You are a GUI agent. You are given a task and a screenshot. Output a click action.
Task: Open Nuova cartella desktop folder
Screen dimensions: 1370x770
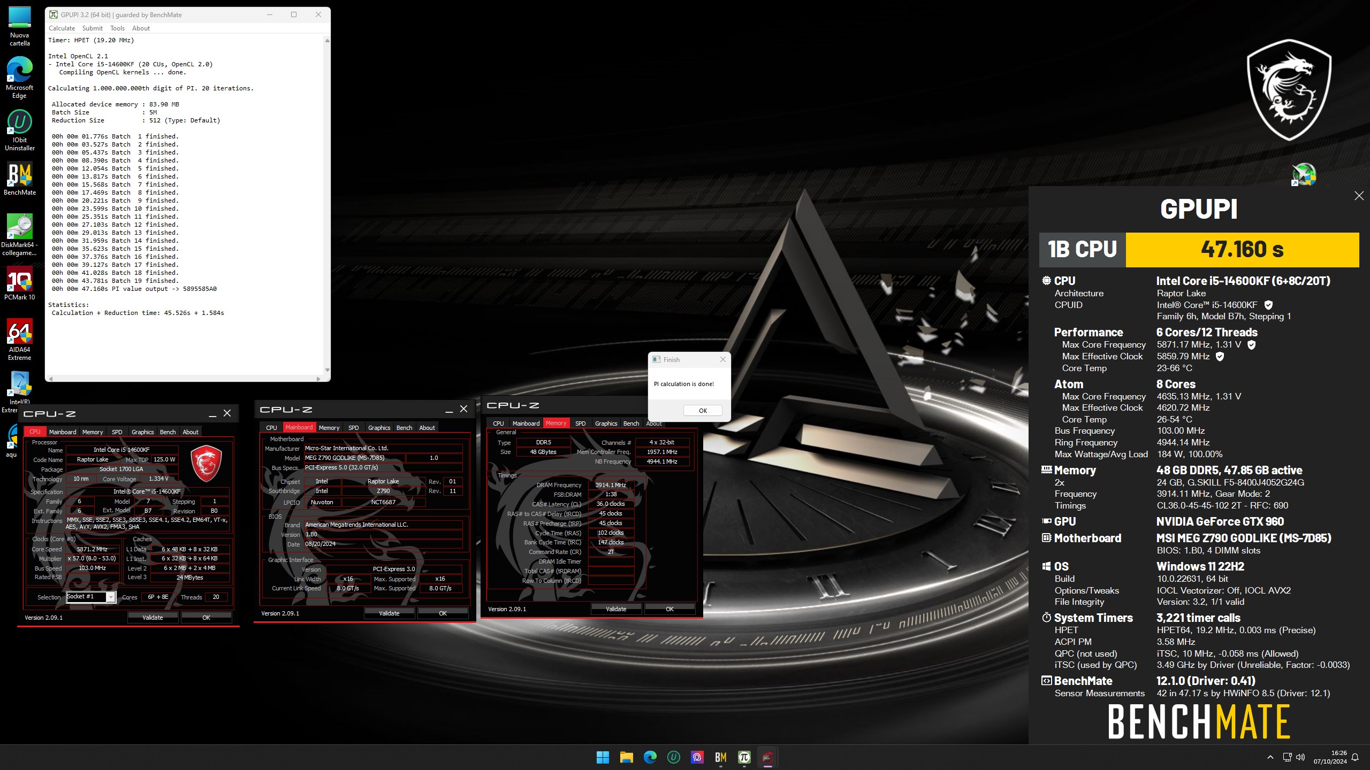pyautogui.click(x=20, y=26)
